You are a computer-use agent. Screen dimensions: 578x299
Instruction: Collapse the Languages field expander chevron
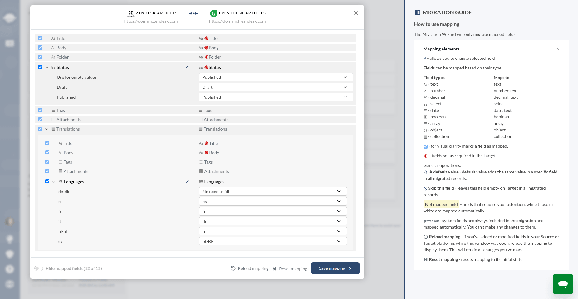[x=54, y=182]
